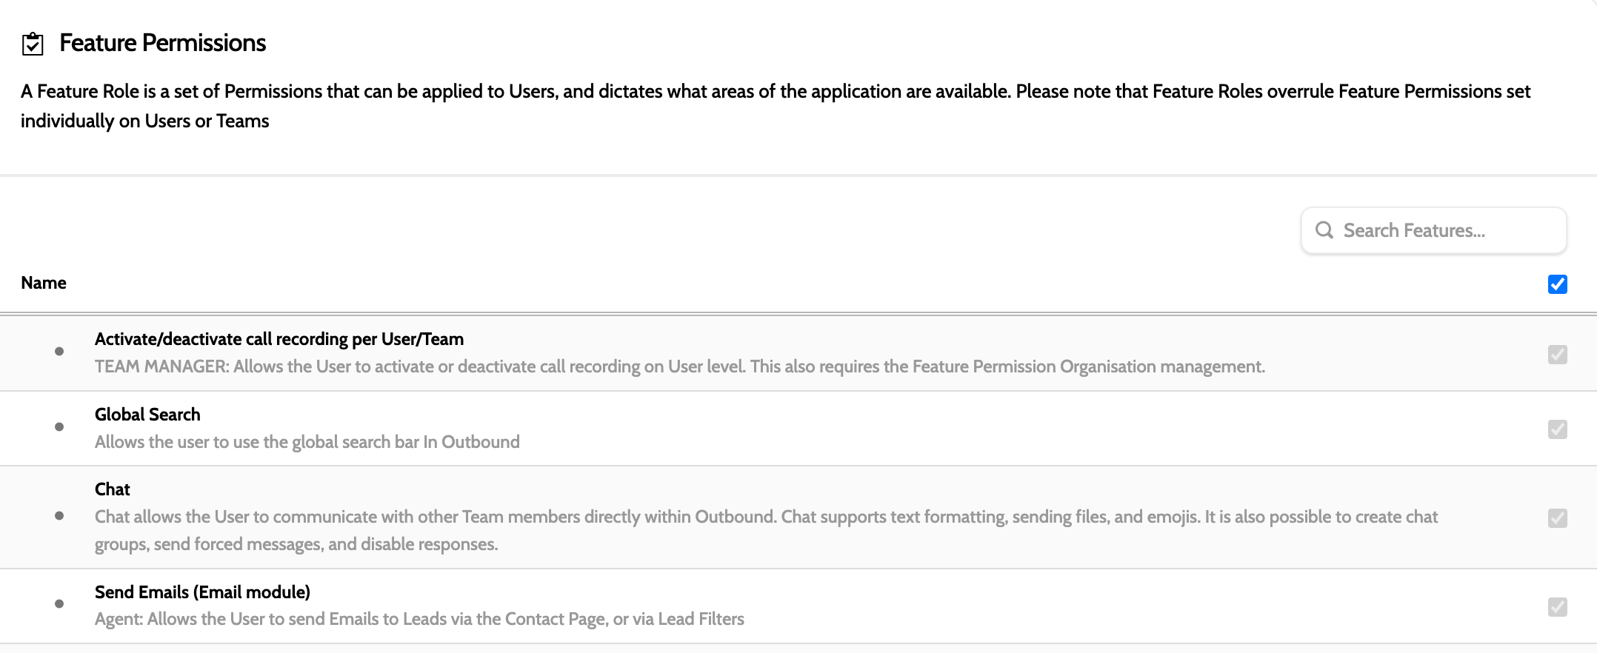Click the bullet beside Global Search
1597x653 pixels.
pyautogui.click(x=59, y=427)
